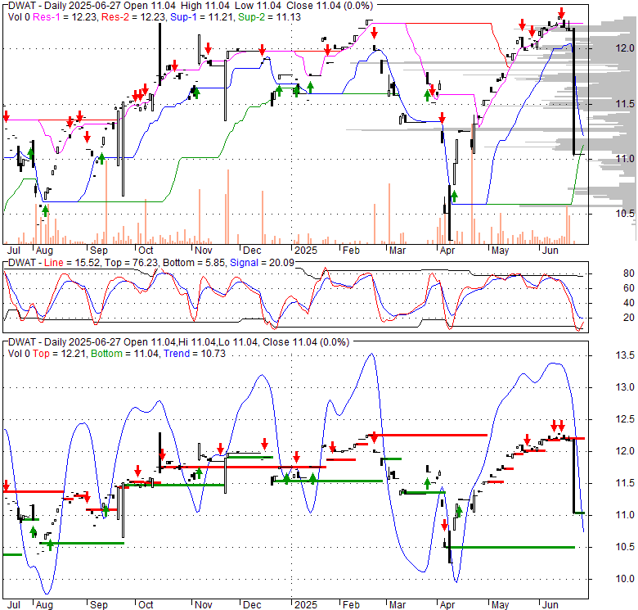Click the Trend = 10.73 label

pos(195,354)
